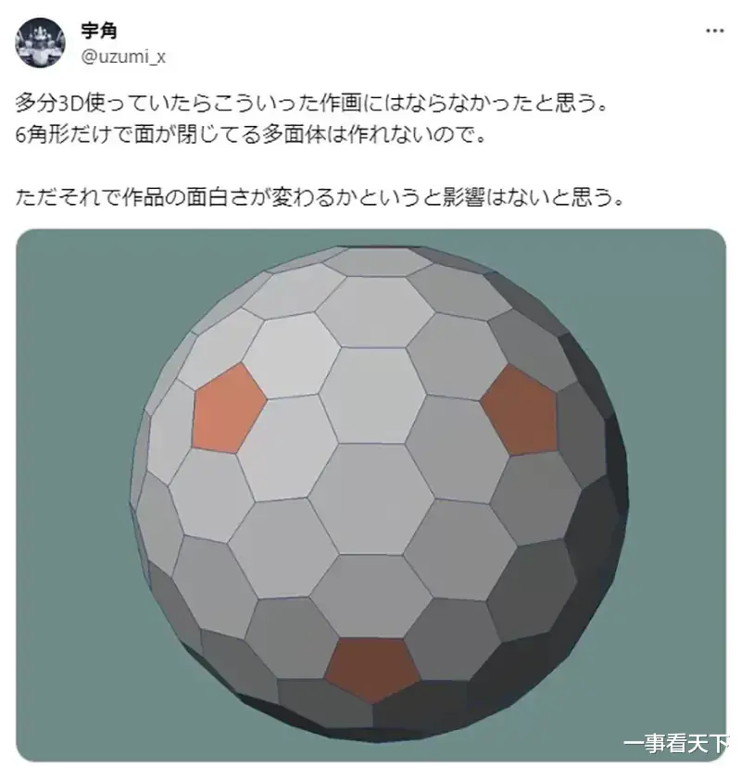Click the last tweet paragraph starting ただそれで
Image resolution: width=741 pixels, height=768 pixels.
coord(320,197)
